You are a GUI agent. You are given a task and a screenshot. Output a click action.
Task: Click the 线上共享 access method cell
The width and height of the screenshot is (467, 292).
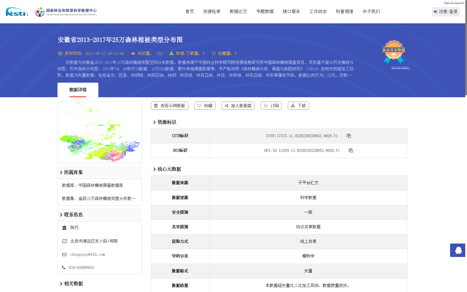308,241
